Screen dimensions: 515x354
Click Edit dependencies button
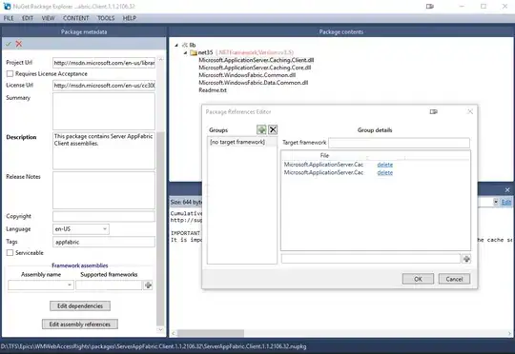tap(80, 305)
